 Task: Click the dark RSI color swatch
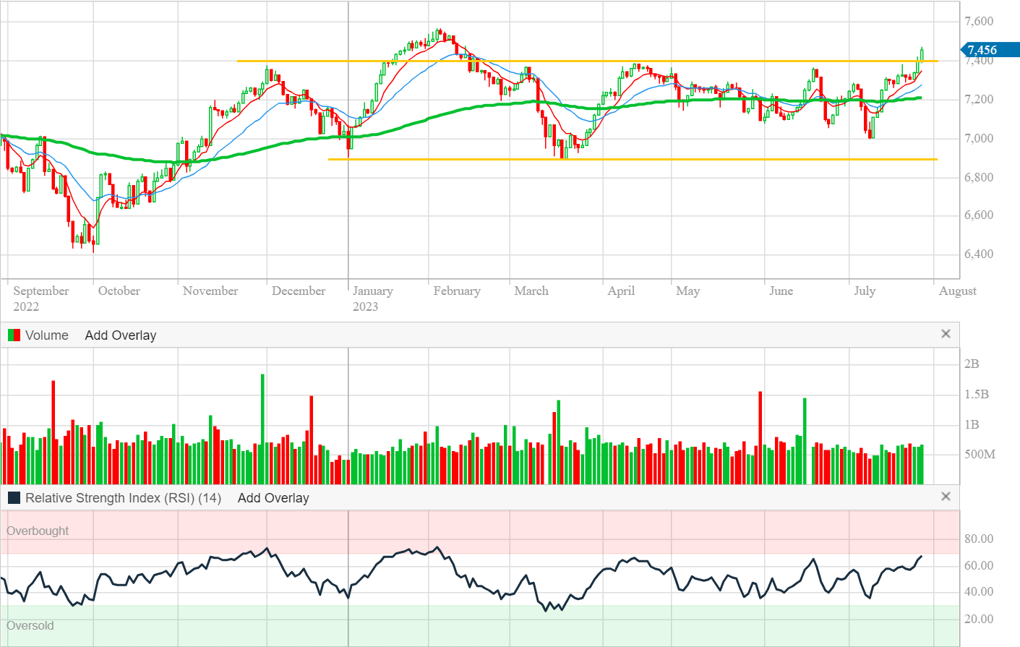click(x=14, y=498)
